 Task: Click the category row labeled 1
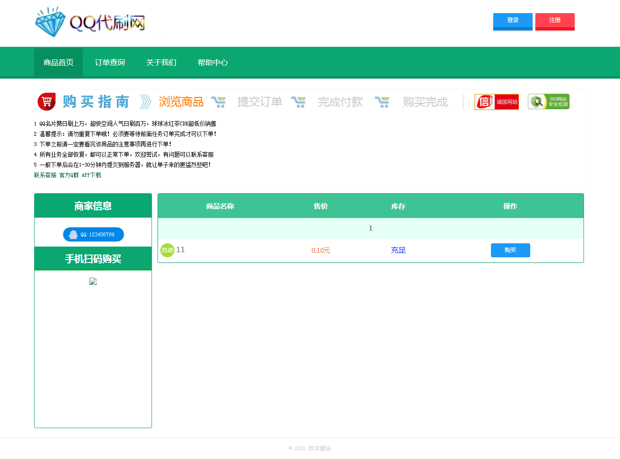(x=371, y=228)
